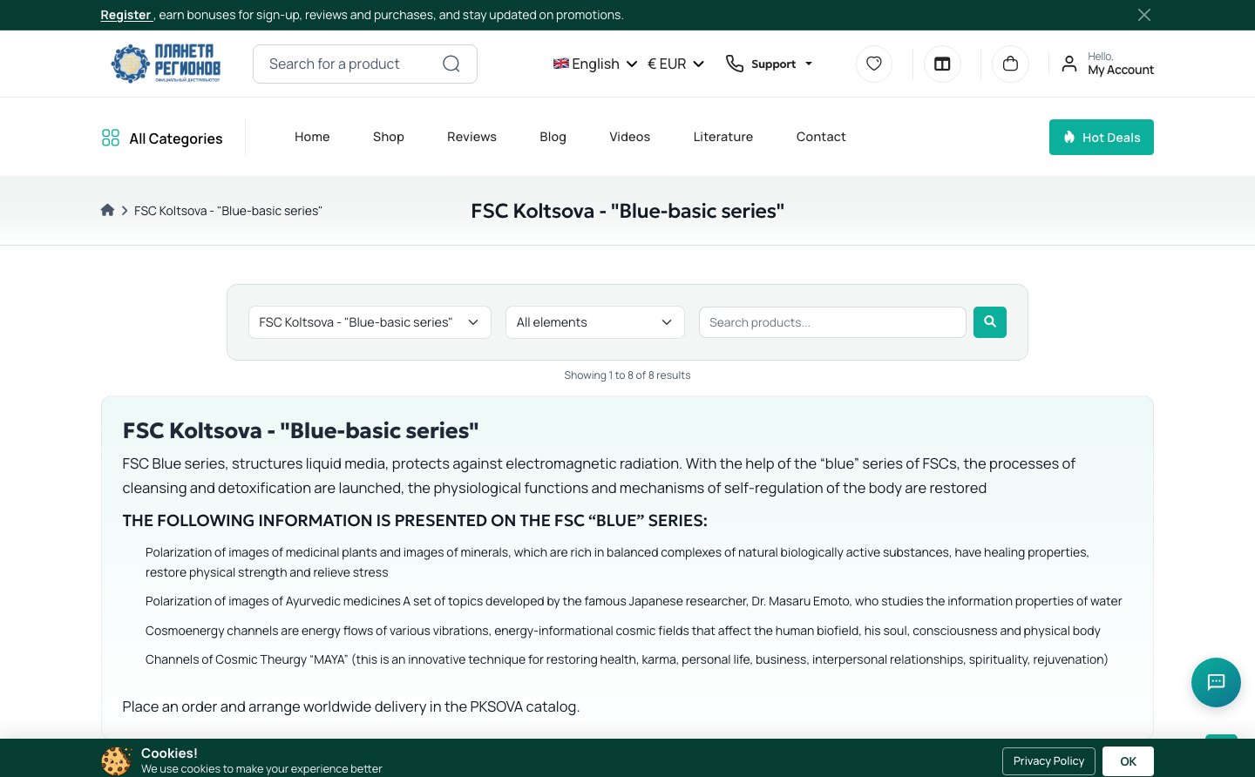Image resolution: width=1255 pixels, height=777 pixels.
Task: Click the teal product search button
Action: coord(990,322)
